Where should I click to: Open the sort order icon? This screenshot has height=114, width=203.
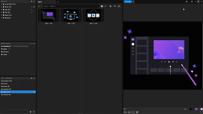[119, 6]
